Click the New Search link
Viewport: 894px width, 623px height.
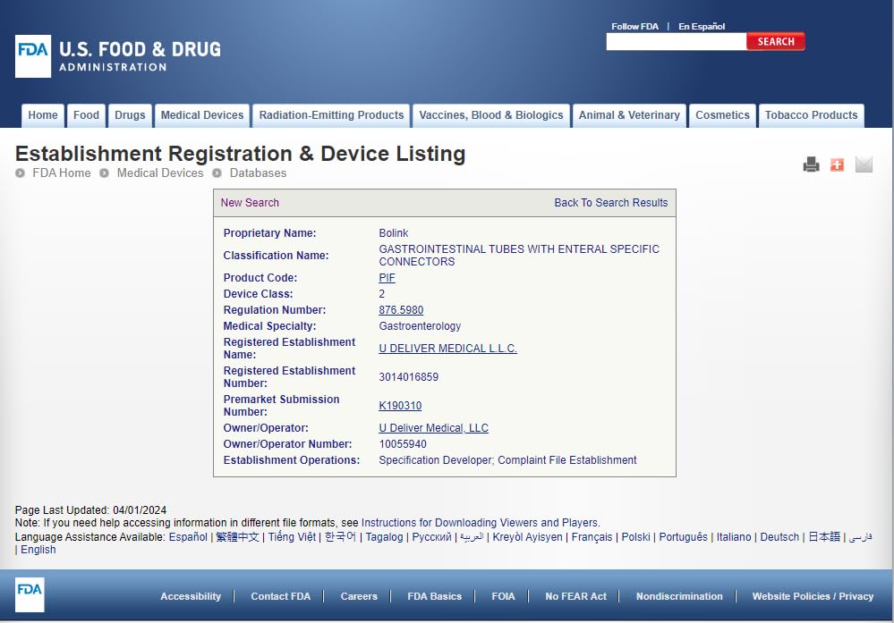point(250,203)
